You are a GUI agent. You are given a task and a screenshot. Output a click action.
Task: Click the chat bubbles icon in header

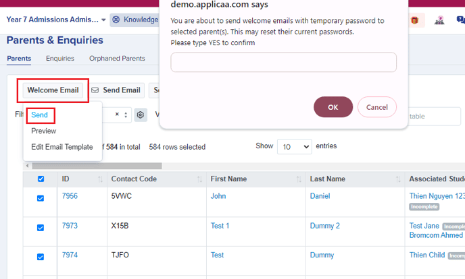tap(460, 20)
